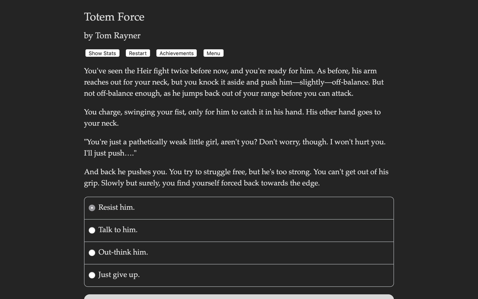Choose the "Talk to him." option
Viewport: 478px width, 299px height.
coord(92,230)
